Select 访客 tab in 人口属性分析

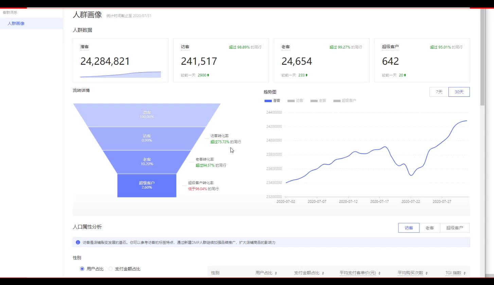pos(409,228)
